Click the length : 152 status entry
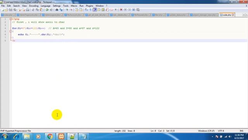Image resolution: width=248 pixels, height=140 pixels. pyautogui.click(x=120, y=131)
